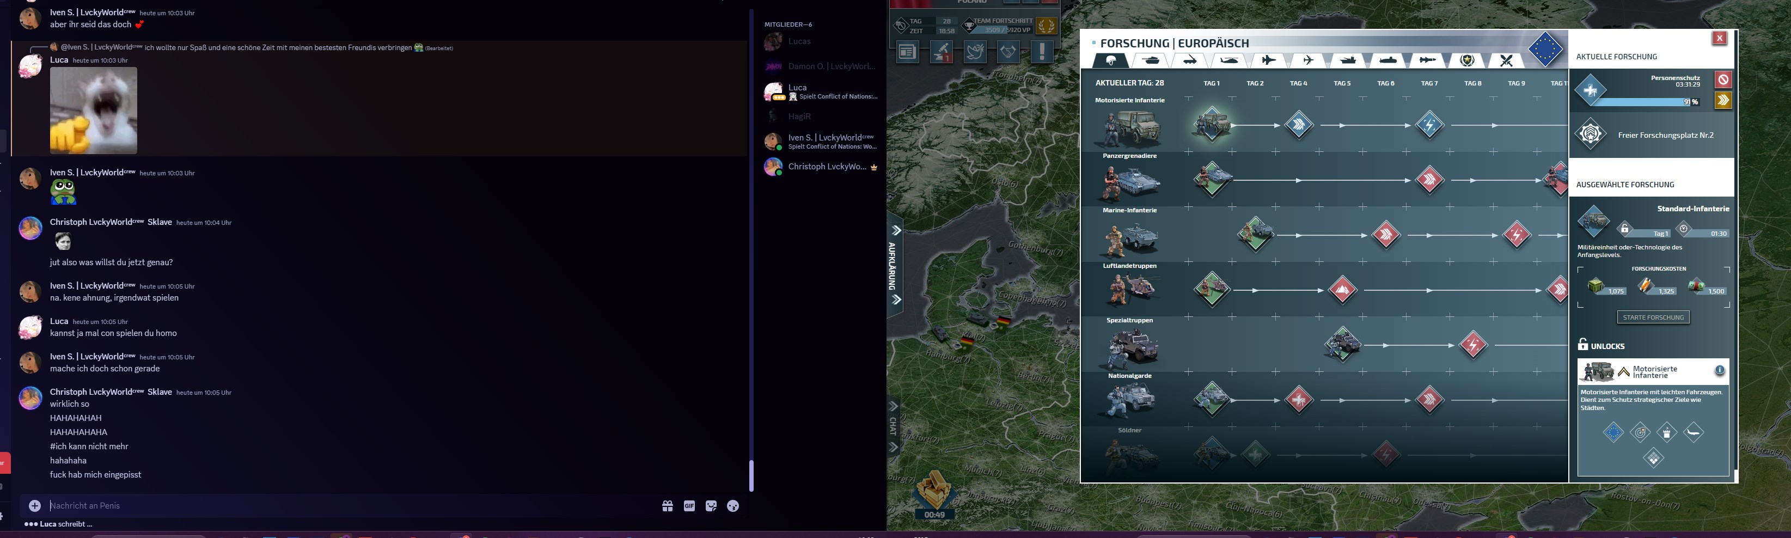
Task: Cancel the Personenschutz research in progress
Action: point(1722,80)
